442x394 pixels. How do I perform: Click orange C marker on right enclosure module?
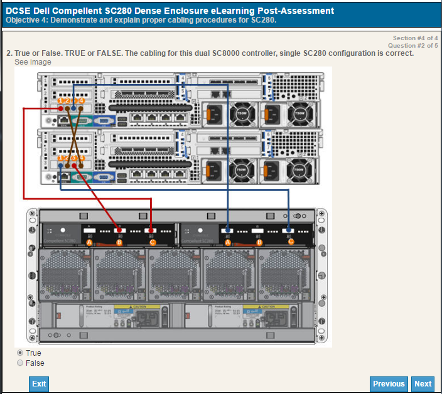click(x=291, y=242)
